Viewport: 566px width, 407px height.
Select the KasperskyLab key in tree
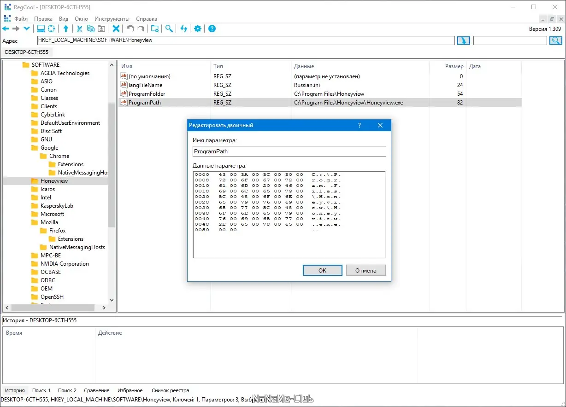(x=57, y=206)
